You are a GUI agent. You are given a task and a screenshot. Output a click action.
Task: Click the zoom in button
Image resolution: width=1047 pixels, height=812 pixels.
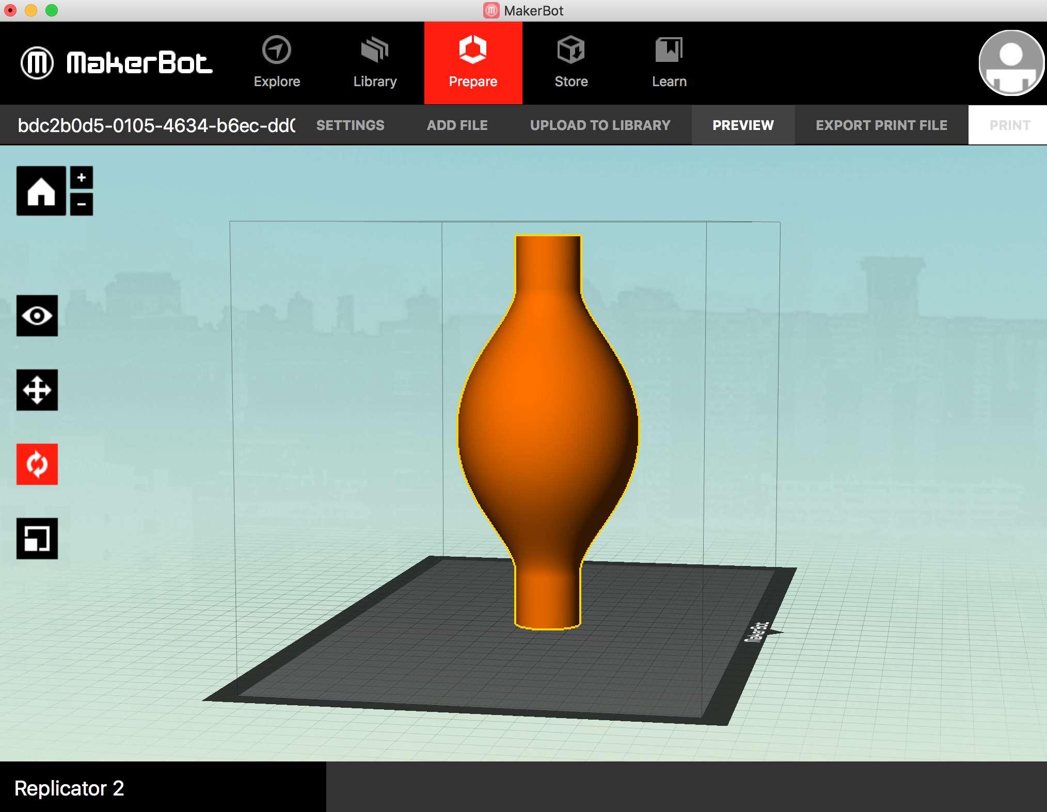click(83, 177)
